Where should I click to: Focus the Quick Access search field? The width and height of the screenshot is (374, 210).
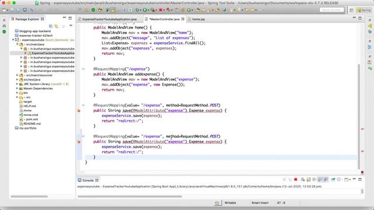(331, 10)
